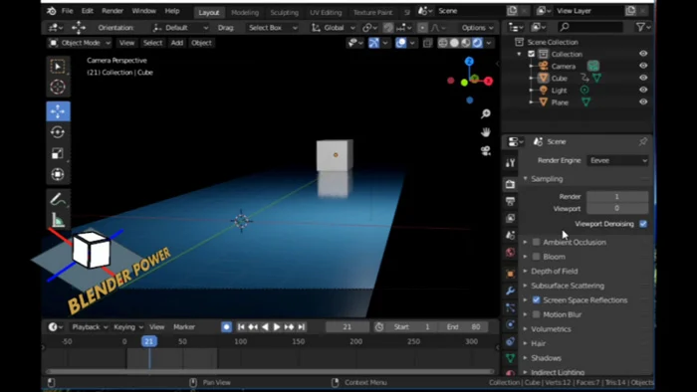Viewport: 697px width, 392px height.
Task: Activate the Move tool
Action: 58,111
